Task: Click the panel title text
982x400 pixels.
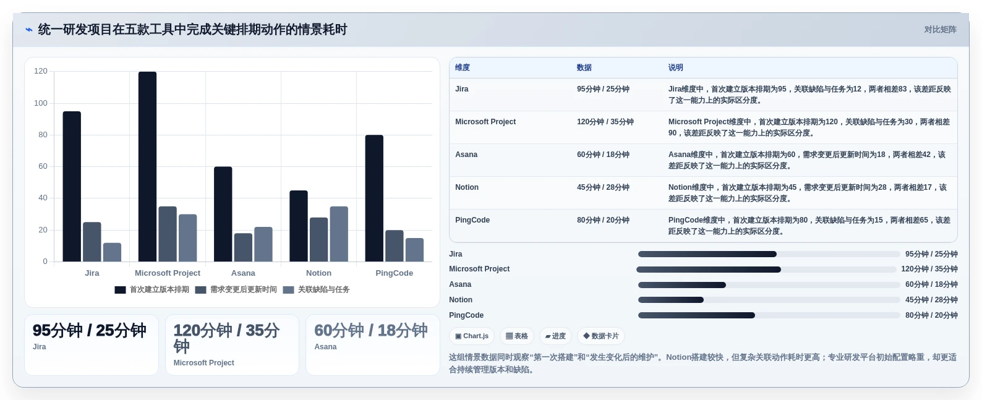Action: tap(192, 30)
